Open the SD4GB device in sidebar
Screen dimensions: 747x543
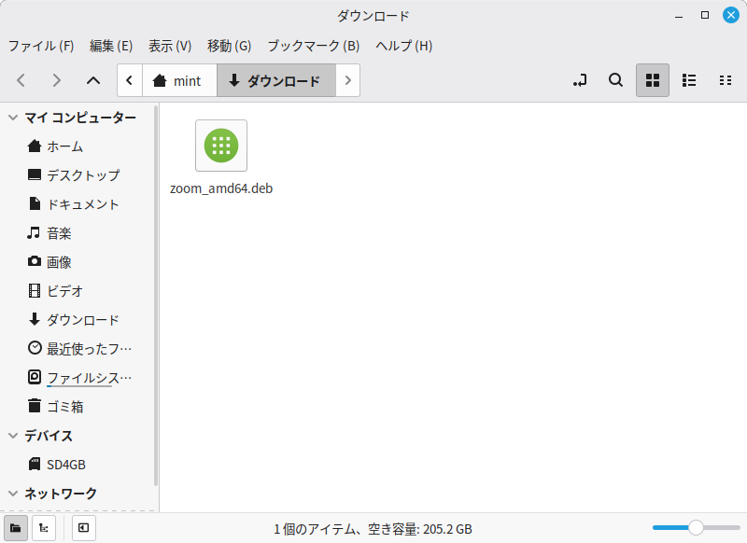(66, 464)
